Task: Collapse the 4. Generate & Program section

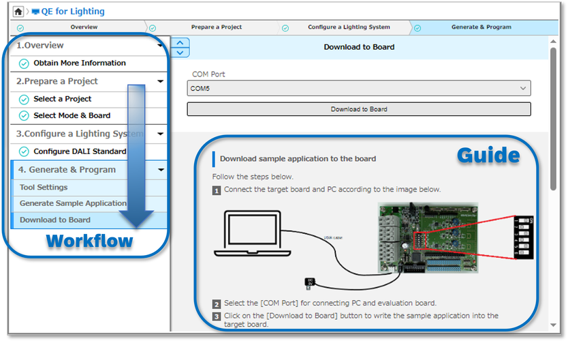Action: pos(160,170)
